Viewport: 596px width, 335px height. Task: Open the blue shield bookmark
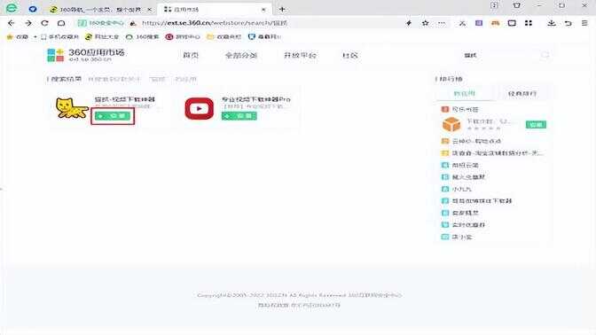pyautogui.click(x=264, y=37)
